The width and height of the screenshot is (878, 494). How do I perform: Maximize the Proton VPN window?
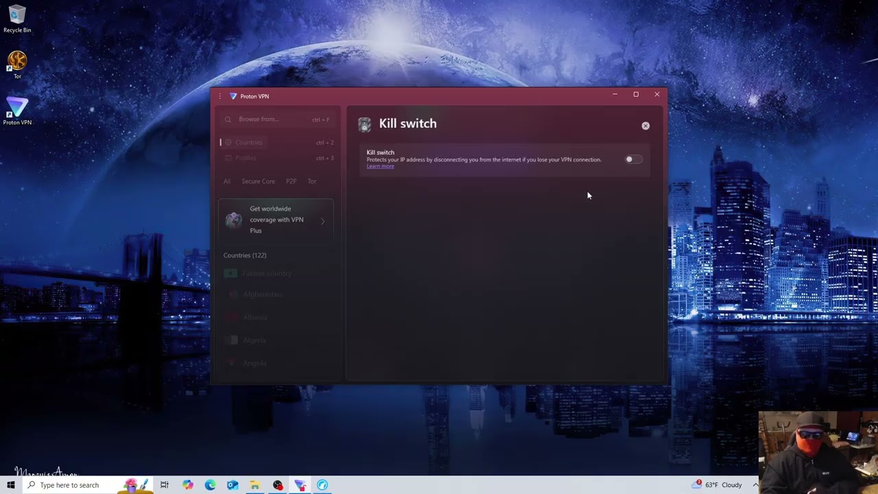pos(636,95)
